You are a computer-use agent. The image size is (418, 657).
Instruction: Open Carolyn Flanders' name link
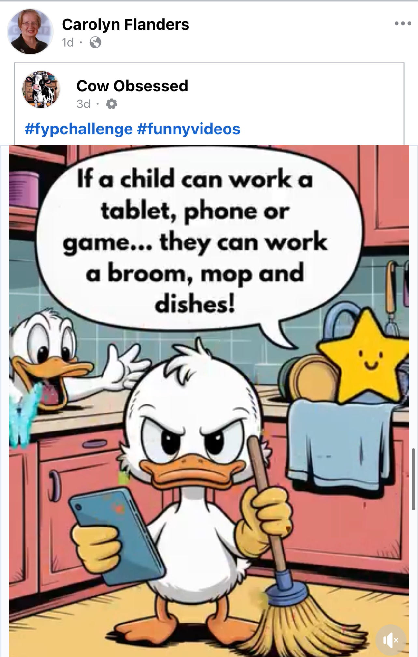pos(125,24)
